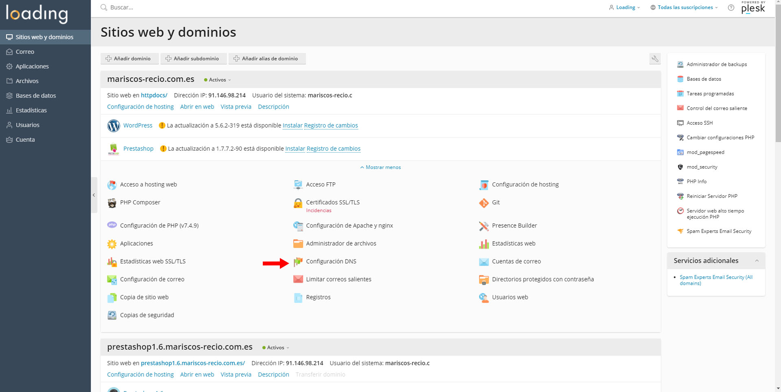Viewport: 781px width, 392px height.
Task: Click the PHP Composer icon
Action: pyautogui.click(x=112, y=203)
